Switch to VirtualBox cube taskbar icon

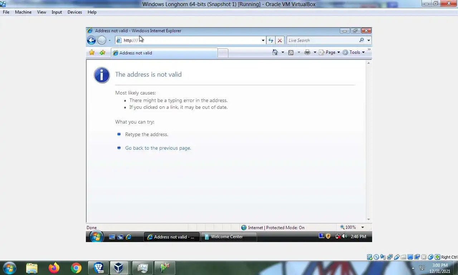tap(119, 268)
